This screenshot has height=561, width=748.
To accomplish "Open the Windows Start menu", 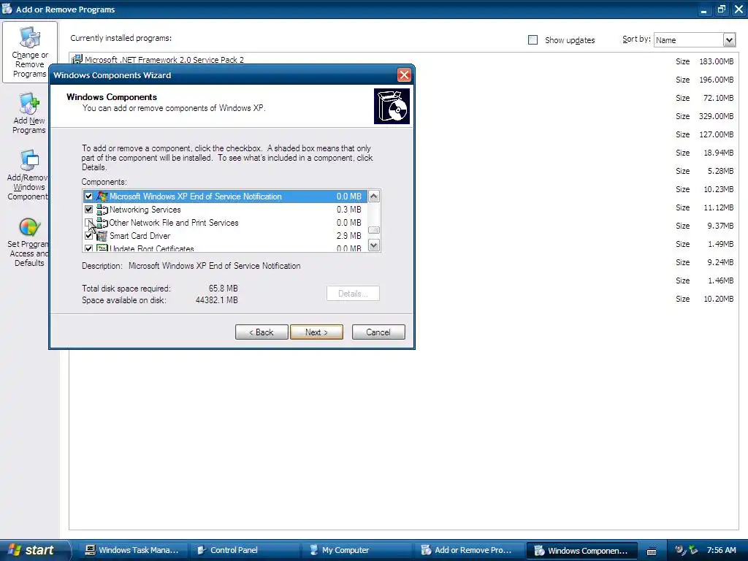I will [34, 550].
